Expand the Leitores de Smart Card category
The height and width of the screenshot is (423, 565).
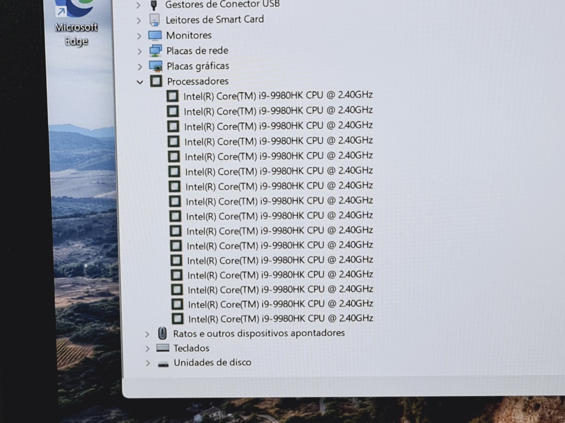point(139,21)
